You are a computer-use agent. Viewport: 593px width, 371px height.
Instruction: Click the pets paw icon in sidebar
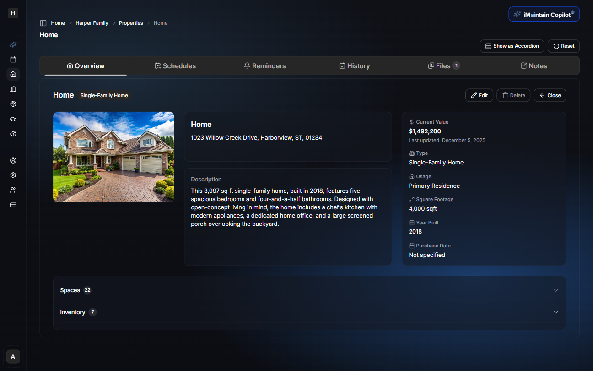click(x=13, y=133)
